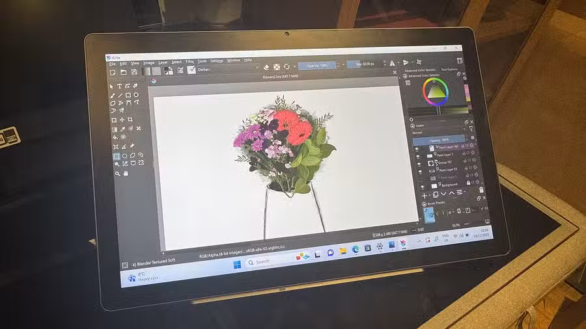Click the horizontal mirror tool icon
This screenshot has height=329, width=586.
point(392,63)
